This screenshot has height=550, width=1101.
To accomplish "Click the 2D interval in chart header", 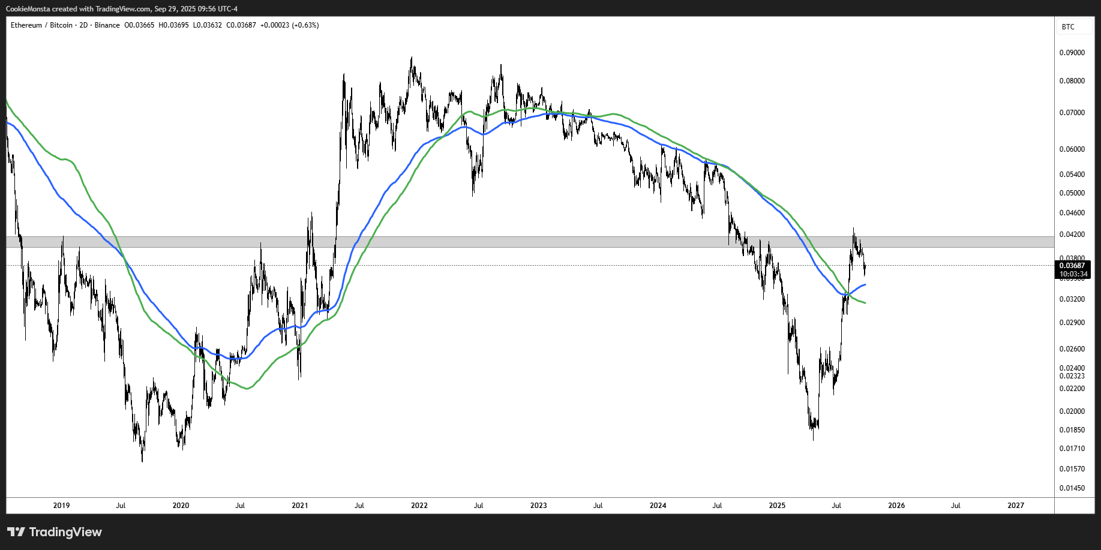I will 83,25.
